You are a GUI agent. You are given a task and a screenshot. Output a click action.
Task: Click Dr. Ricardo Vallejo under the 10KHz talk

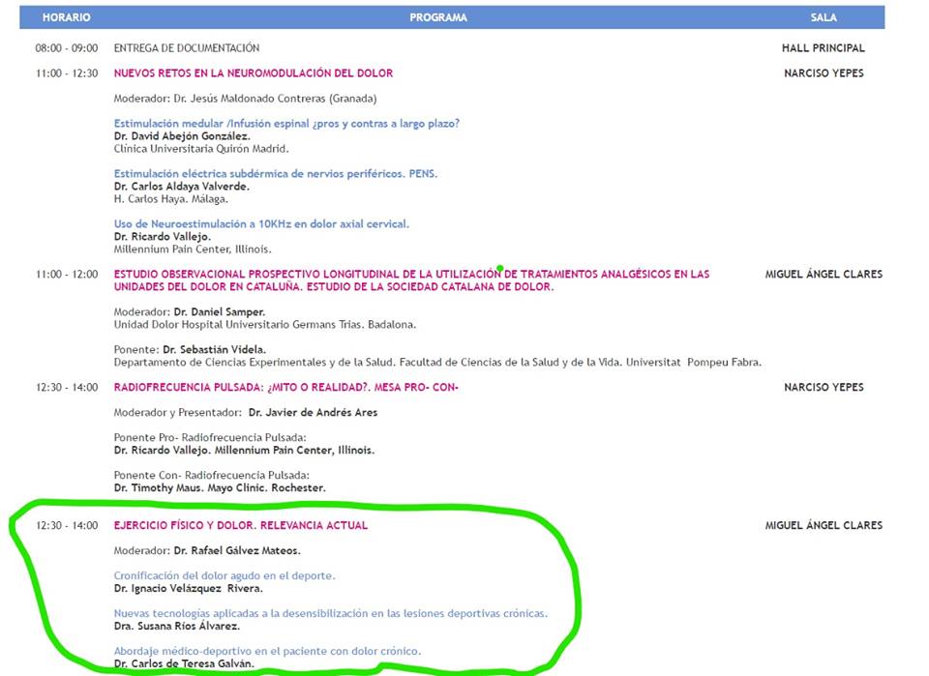pos(163,237)
